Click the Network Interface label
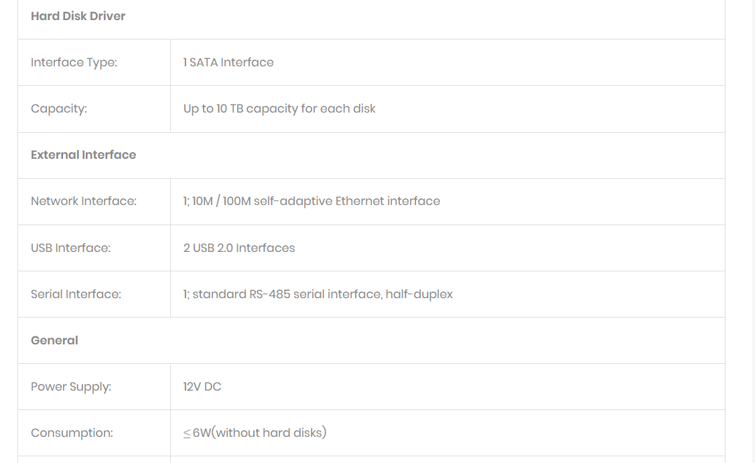Viewport: 755px width, 463px height. point(84,201)
